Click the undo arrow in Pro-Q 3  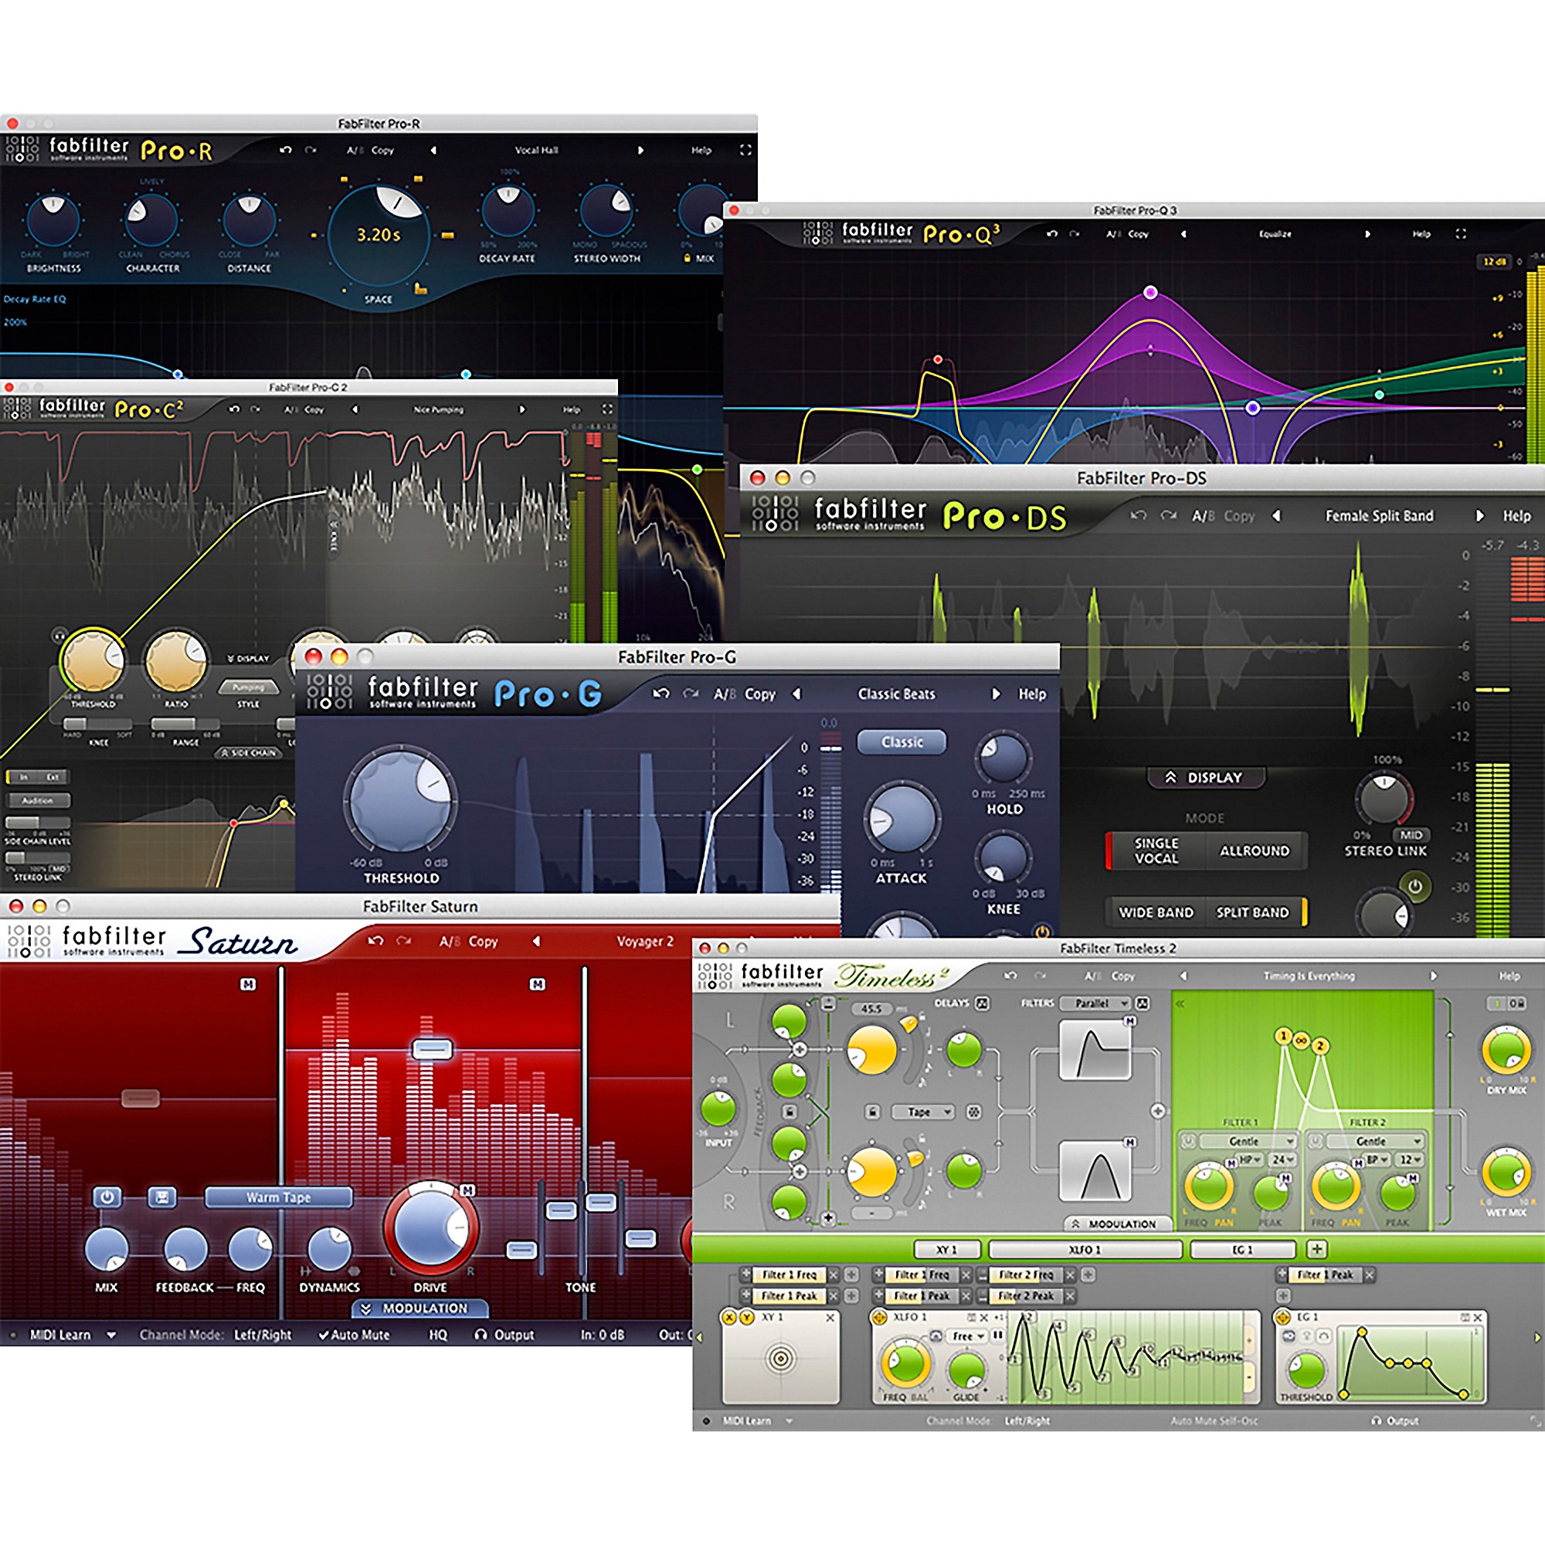pos(1052,233)
